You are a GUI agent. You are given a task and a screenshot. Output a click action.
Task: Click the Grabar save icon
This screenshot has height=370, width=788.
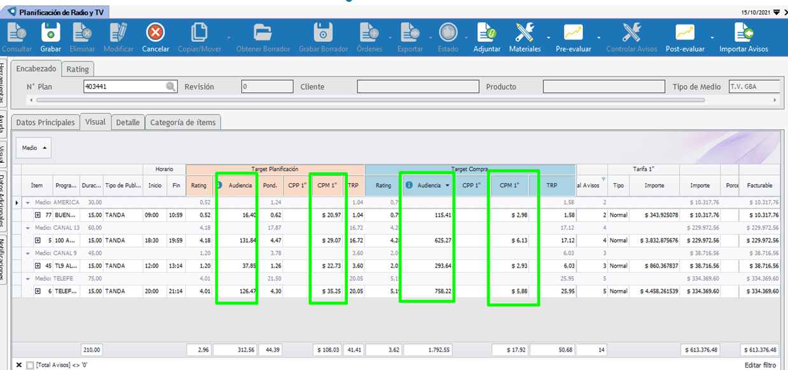(x=50, y=32)
